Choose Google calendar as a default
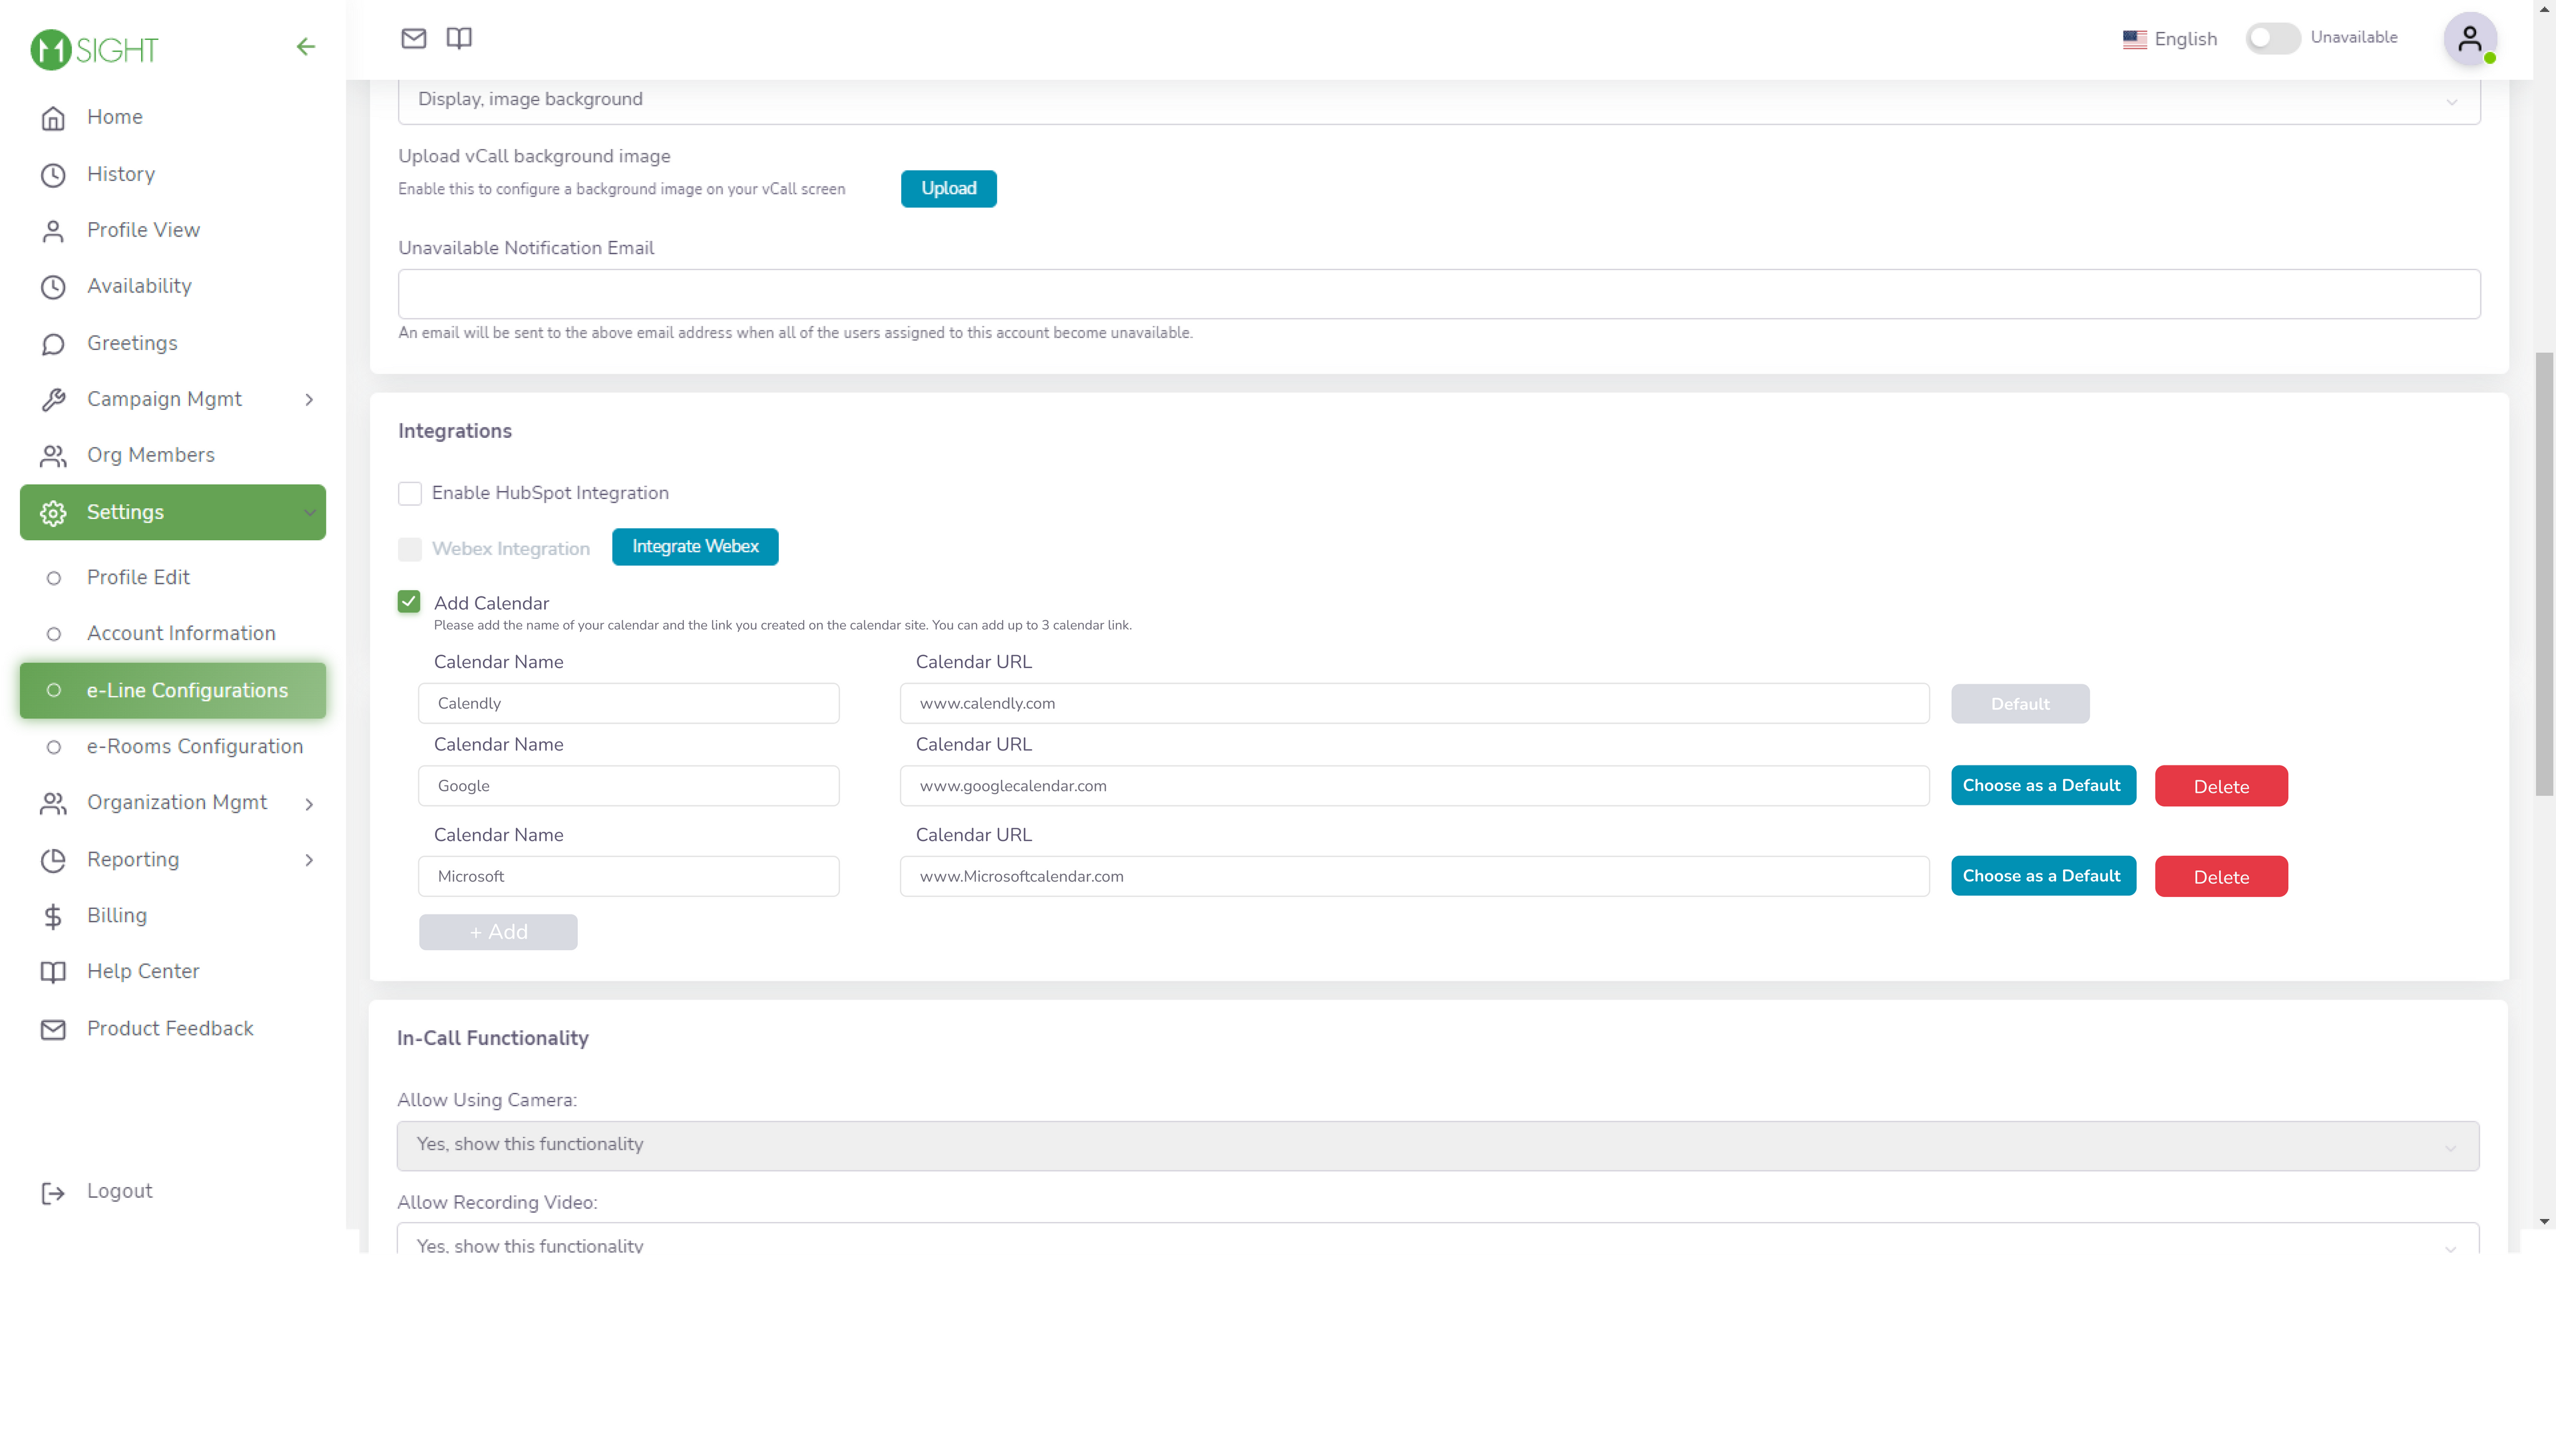The height and width of the screenshot is (1456, 2556). coord(2043,786)
